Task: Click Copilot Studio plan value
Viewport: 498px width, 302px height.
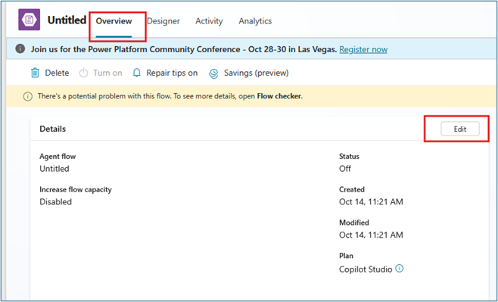Action: coord(366,269)
